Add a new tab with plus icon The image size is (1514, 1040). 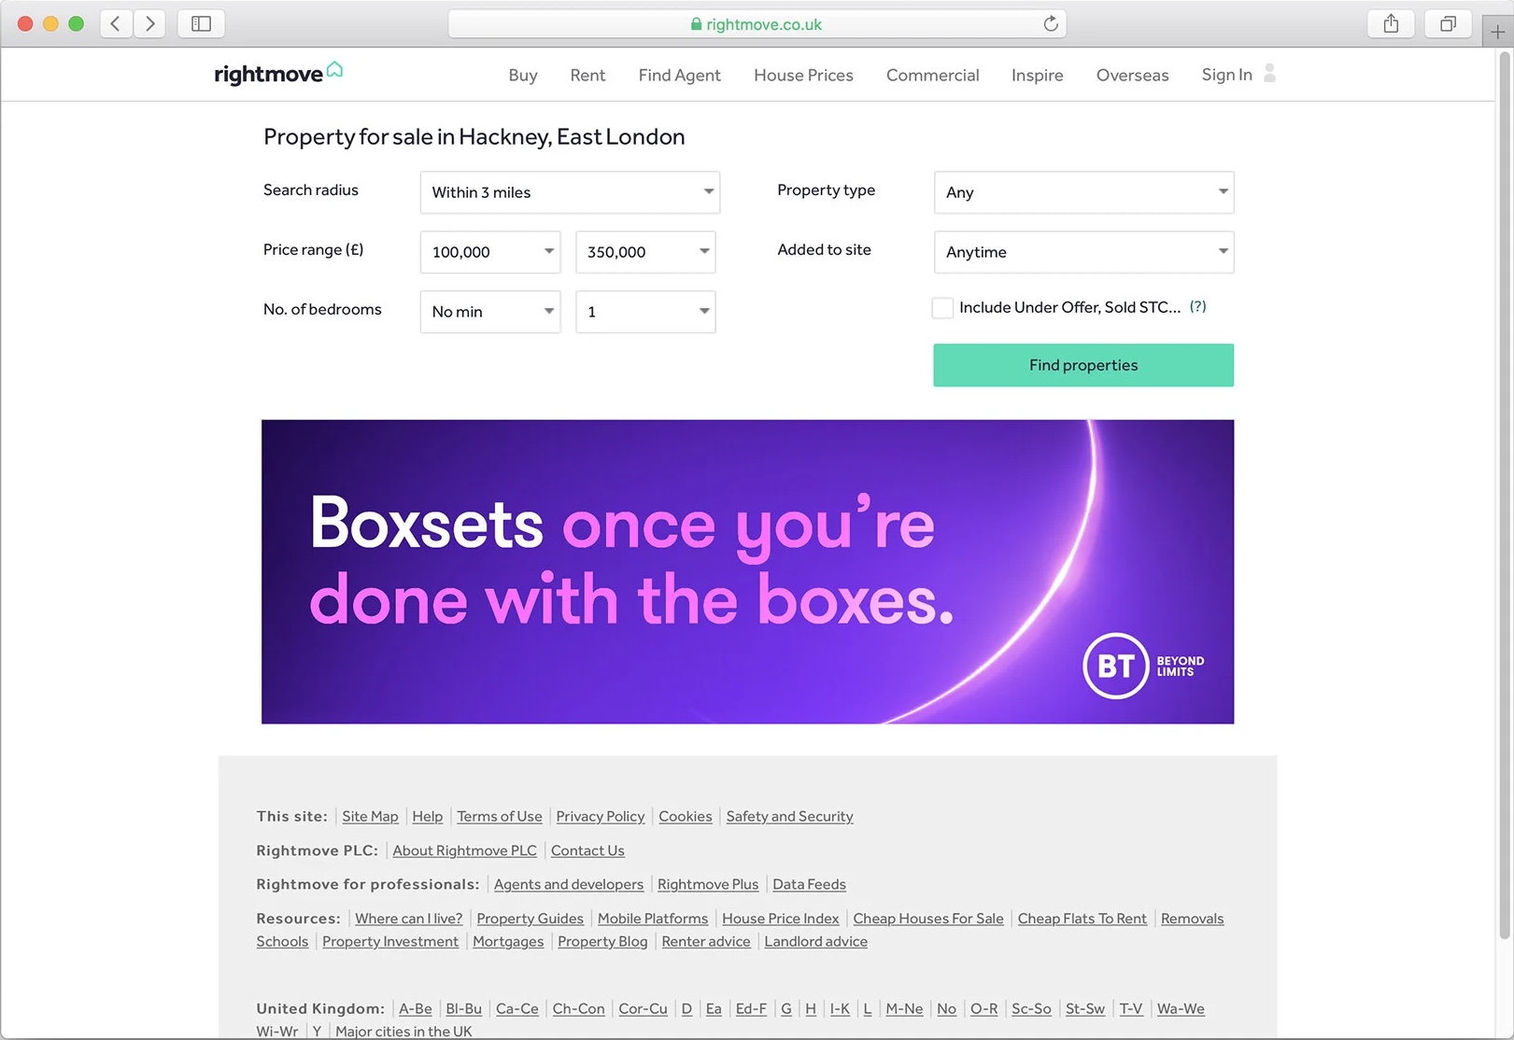point(1497,32)
